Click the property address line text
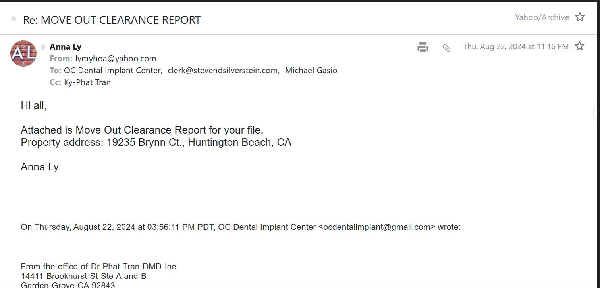This screenshot has height=288, width=600. pyautogui.click(x=156, y=143)
